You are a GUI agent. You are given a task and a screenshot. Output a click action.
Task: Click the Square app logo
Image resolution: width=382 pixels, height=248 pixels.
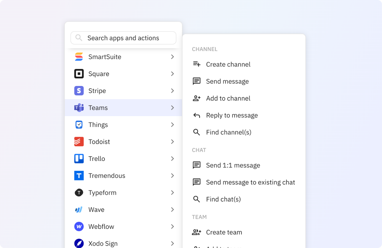point(79,74)
